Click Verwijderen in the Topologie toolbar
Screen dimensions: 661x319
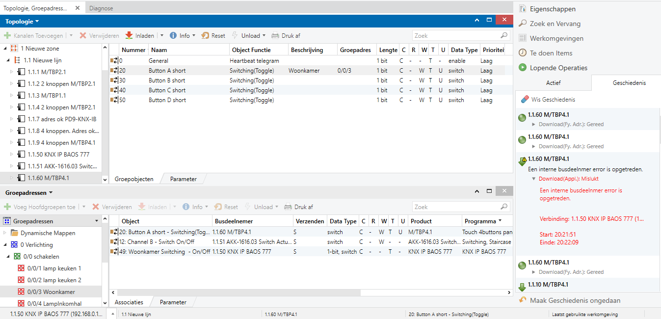[100, 36]
